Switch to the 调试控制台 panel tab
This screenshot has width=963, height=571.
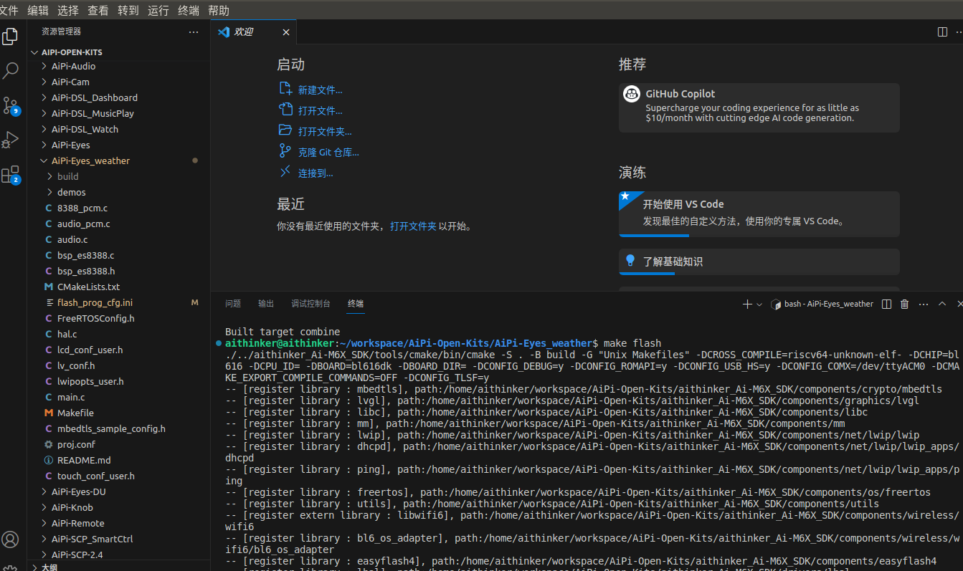click(310, 304)
